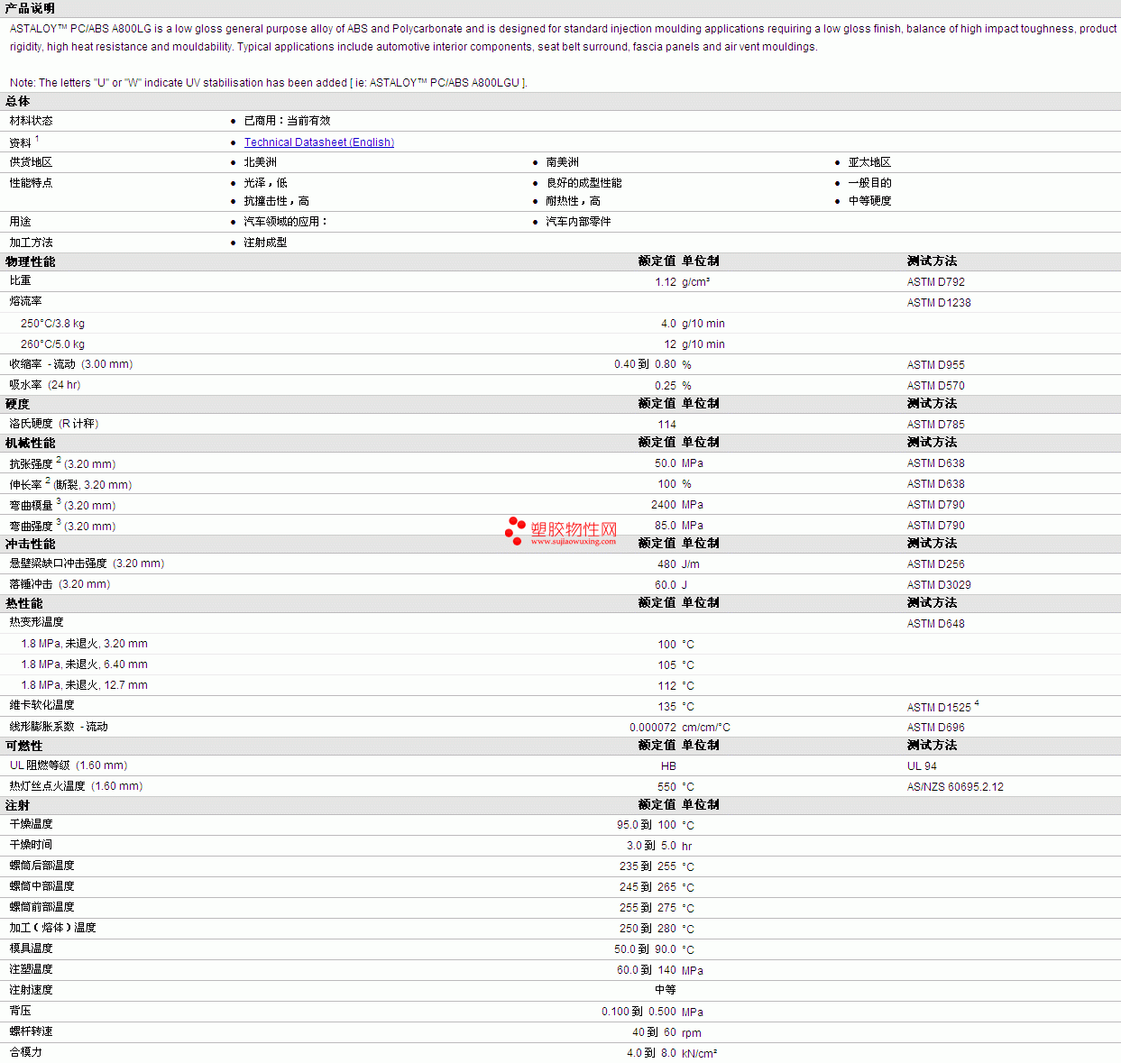Click the 物理性能 section header
Image resolution: width=1121 pixels, height=1063 pixels.
point(30,261)
